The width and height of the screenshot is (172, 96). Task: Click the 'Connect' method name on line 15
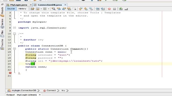tap(77, 49)
